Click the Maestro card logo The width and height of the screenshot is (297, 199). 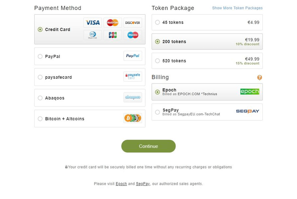tap(133, 35)
